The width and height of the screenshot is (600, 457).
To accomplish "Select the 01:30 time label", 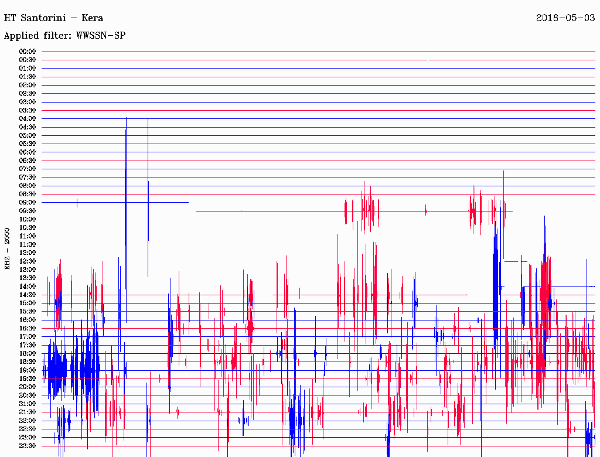I will coord(28,77).
